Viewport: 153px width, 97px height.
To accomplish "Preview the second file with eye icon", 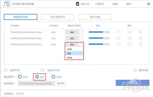I will 130,38.
